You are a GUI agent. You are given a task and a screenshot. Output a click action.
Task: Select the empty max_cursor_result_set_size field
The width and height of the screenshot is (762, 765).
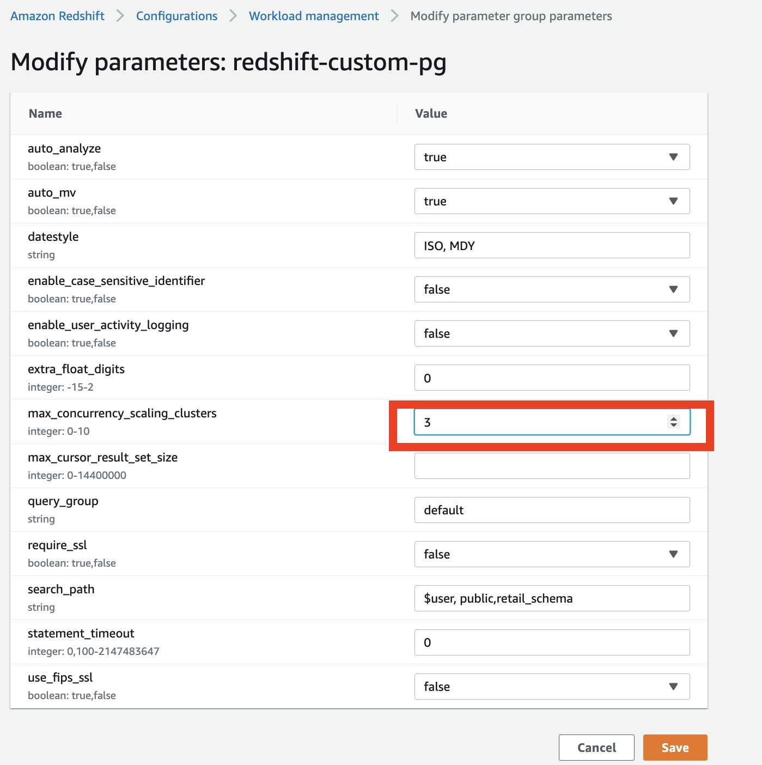552,465
